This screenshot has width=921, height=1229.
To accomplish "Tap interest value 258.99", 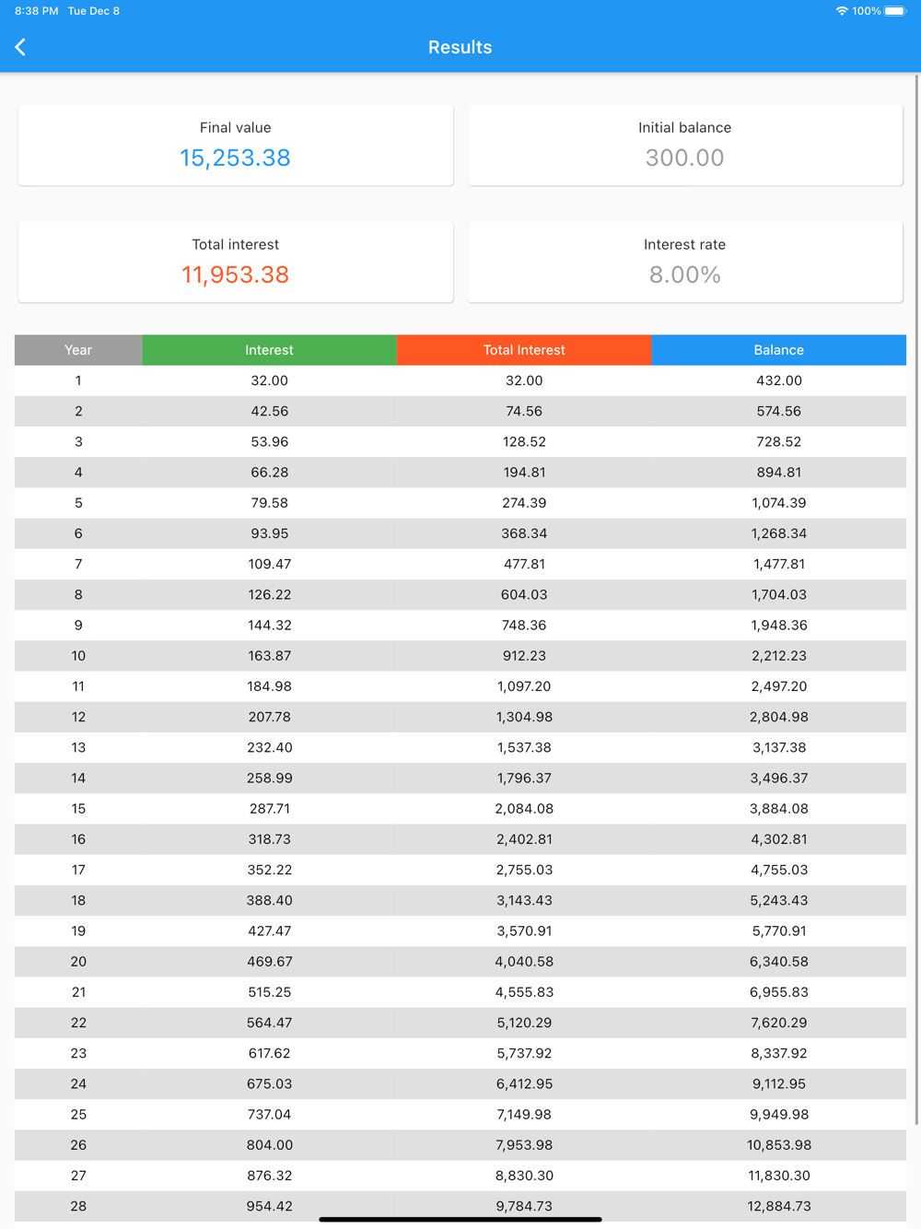I will pos(269,778).
